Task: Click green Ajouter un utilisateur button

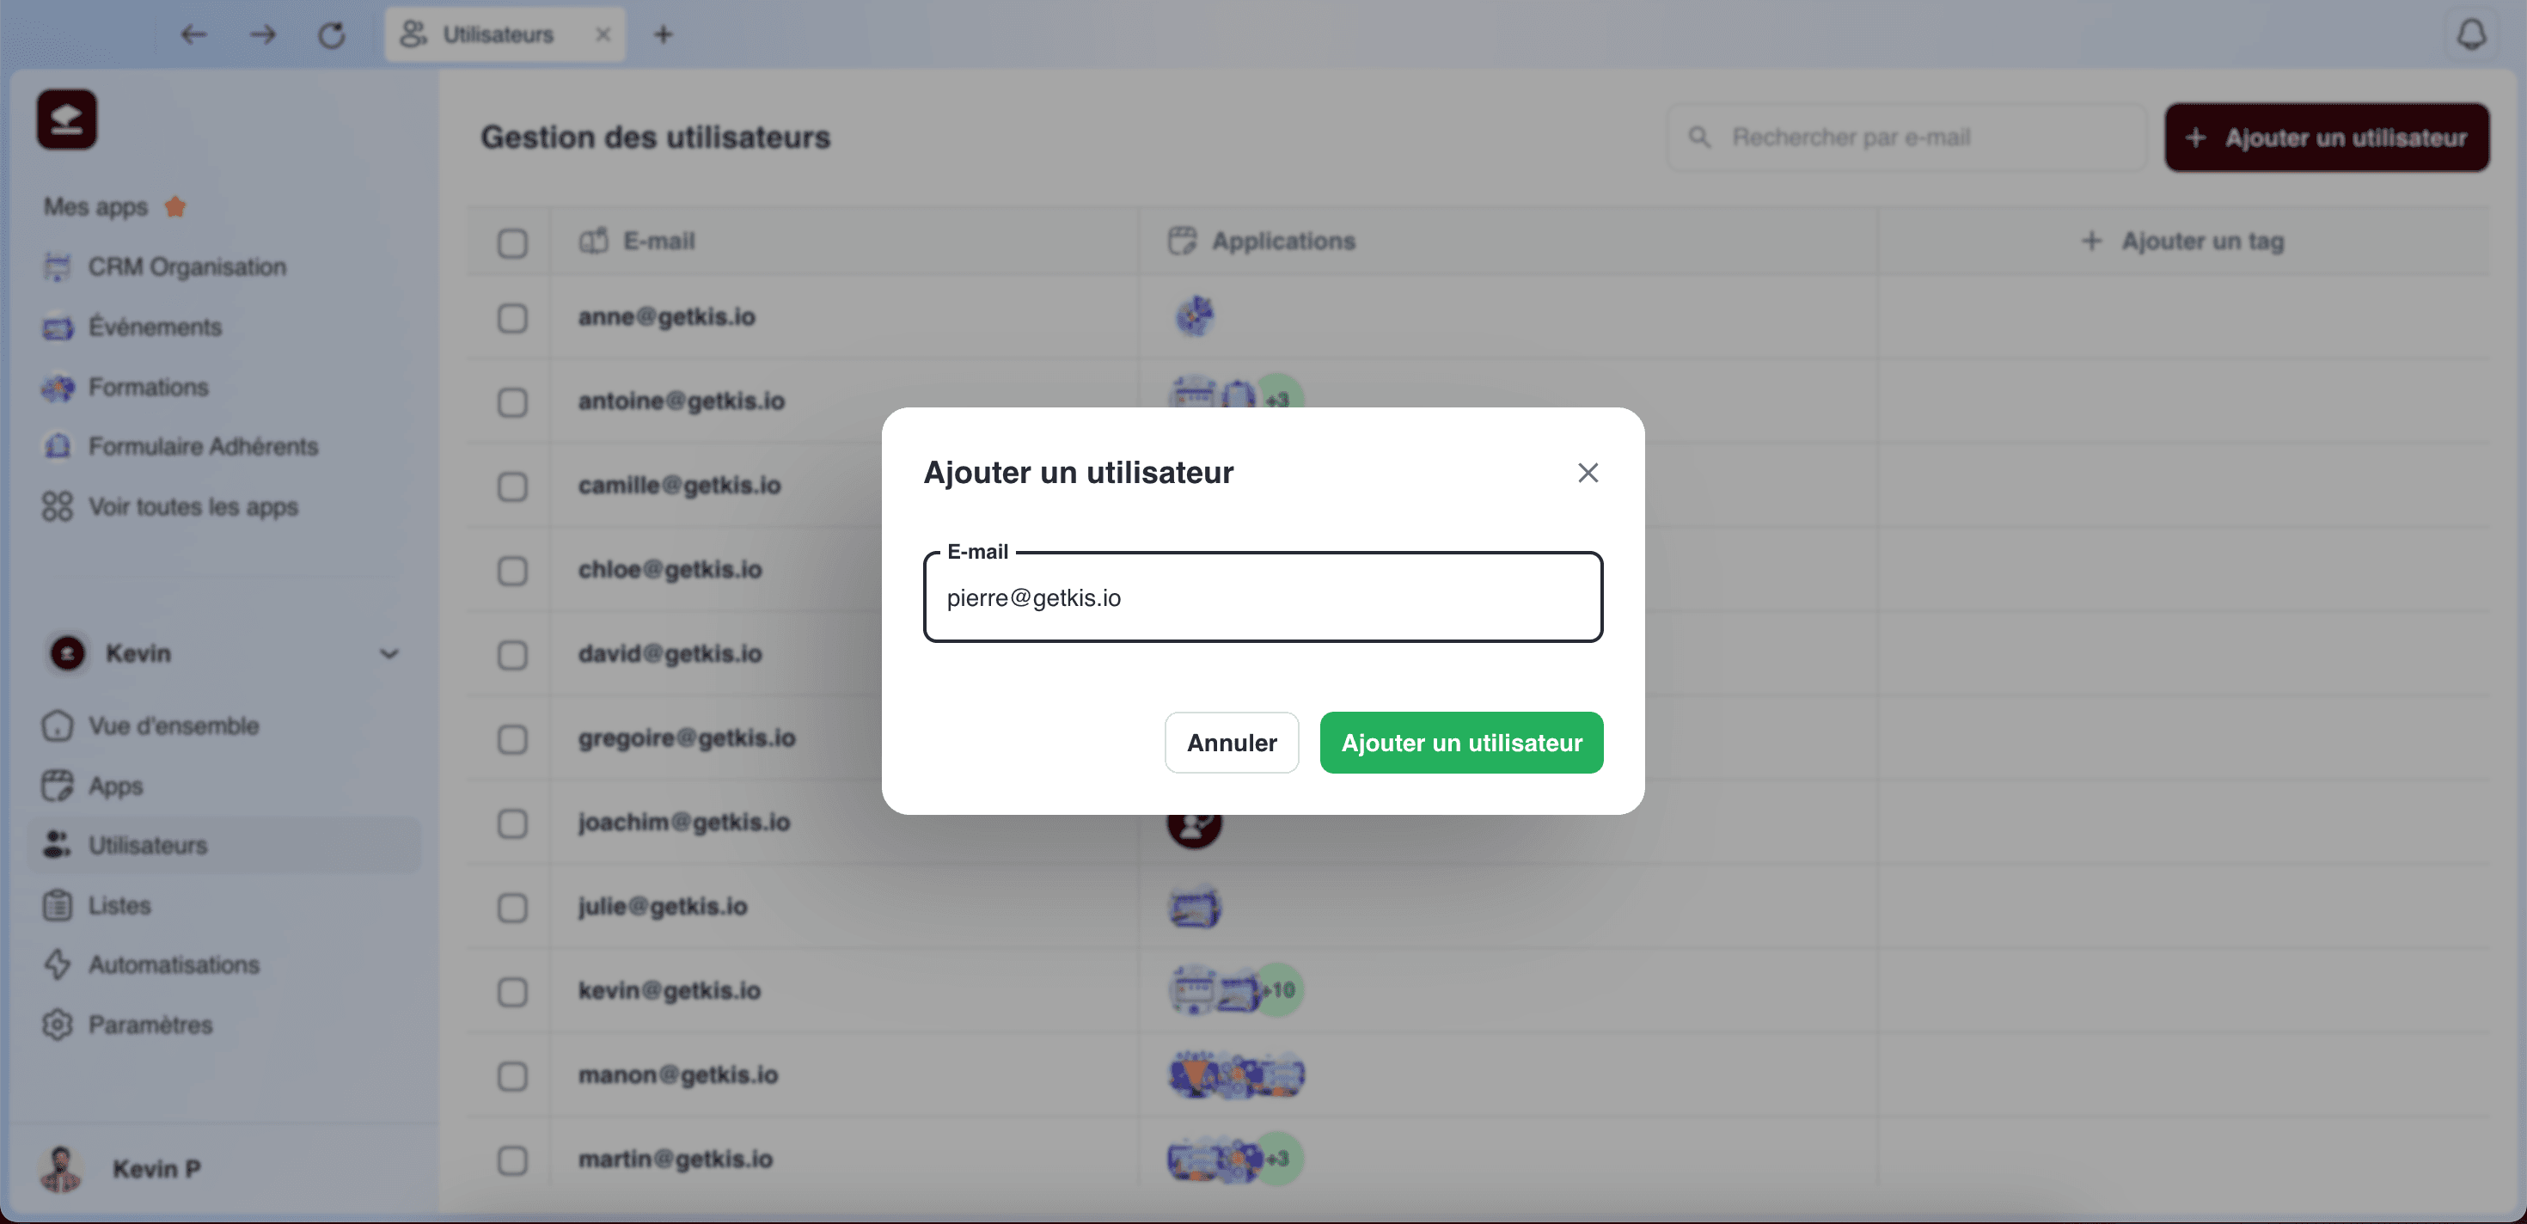Action: (x=1460, y=743)
